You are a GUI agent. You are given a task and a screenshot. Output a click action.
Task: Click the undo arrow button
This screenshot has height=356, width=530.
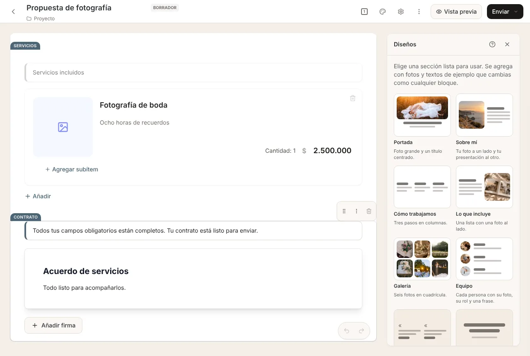click(x=347, y=331)
